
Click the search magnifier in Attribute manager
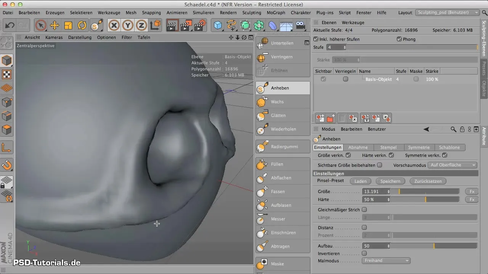click(x=453, y=129)
